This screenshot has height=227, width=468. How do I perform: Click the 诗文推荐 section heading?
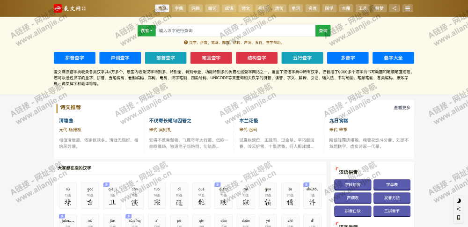pyautogui.click(x=71, y=107)
